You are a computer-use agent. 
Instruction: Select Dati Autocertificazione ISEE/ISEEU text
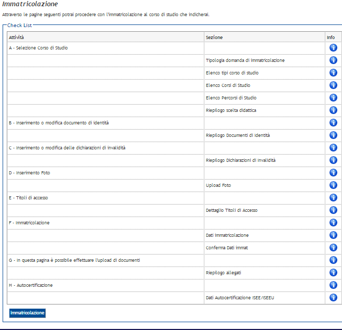240,298
